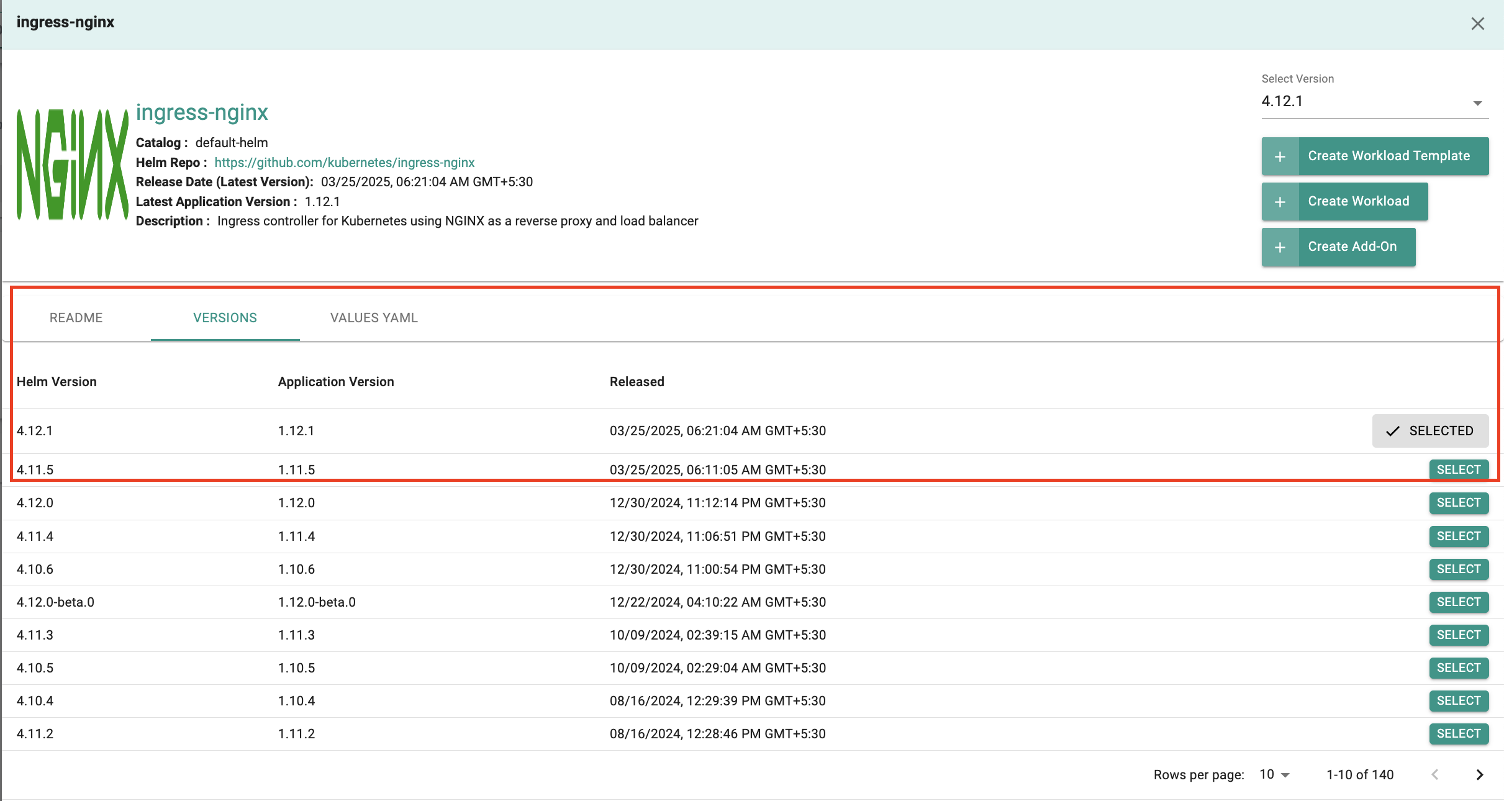Select Helm version 4.10.6
The height and width of the screenshot is (801, 1504).
[1459, 569]
